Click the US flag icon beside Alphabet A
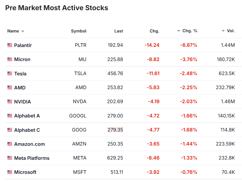Image resolution: width=242 pixels, height=181 pixels. click(x=10, y=116)
